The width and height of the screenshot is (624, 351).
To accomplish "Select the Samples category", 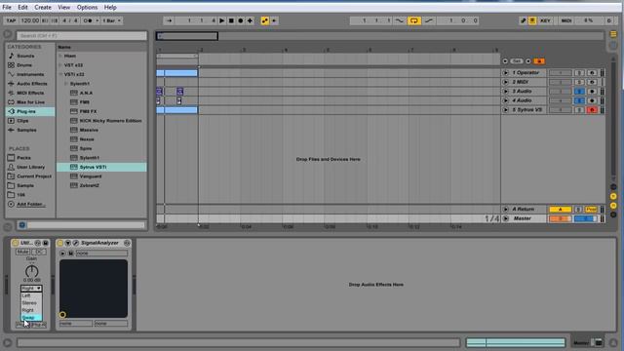I will 26,130.
